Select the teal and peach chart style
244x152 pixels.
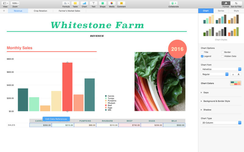pyautogui.click(x=209, y=19)
